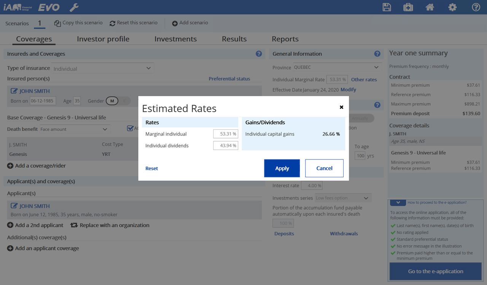The image size is (487, 285).
Task: Open the medical kit icon in header
Action: [408, 7]
